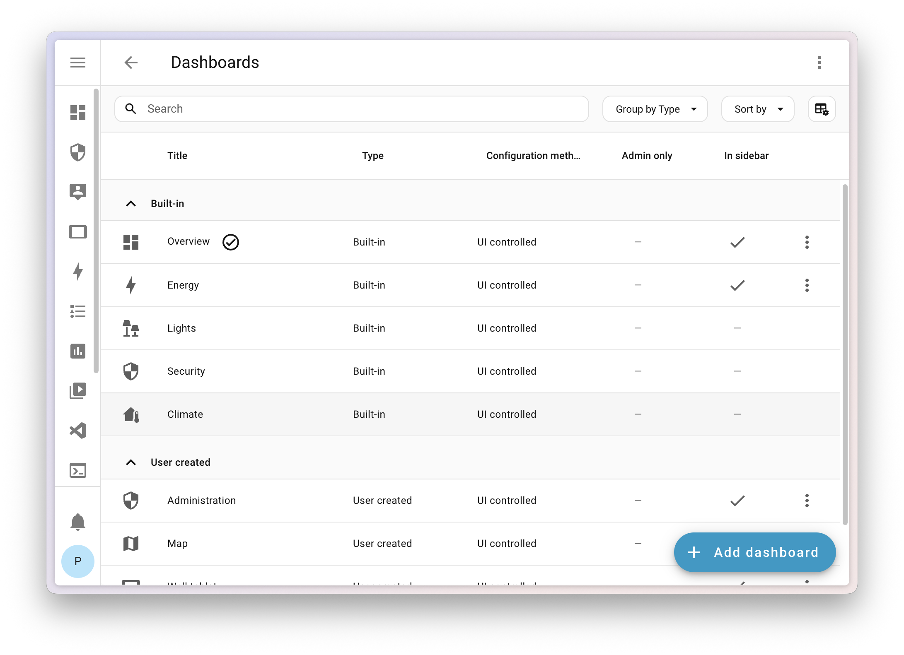Click the notifications bell
This screenshot has height=655, width=904.
click(78, 522)
